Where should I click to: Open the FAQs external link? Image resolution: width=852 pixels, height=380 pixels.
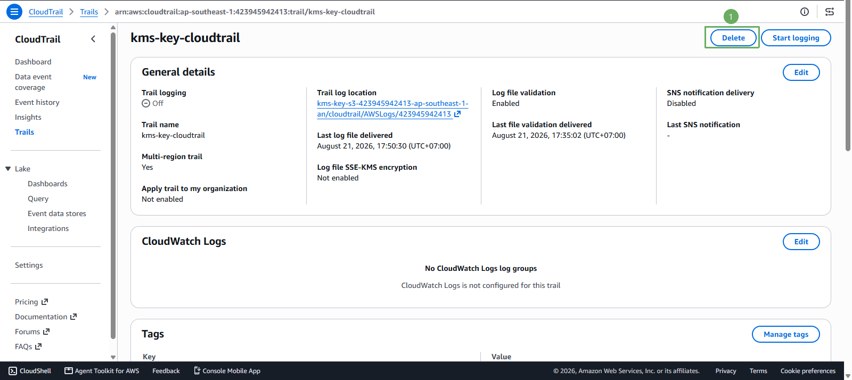28,346
